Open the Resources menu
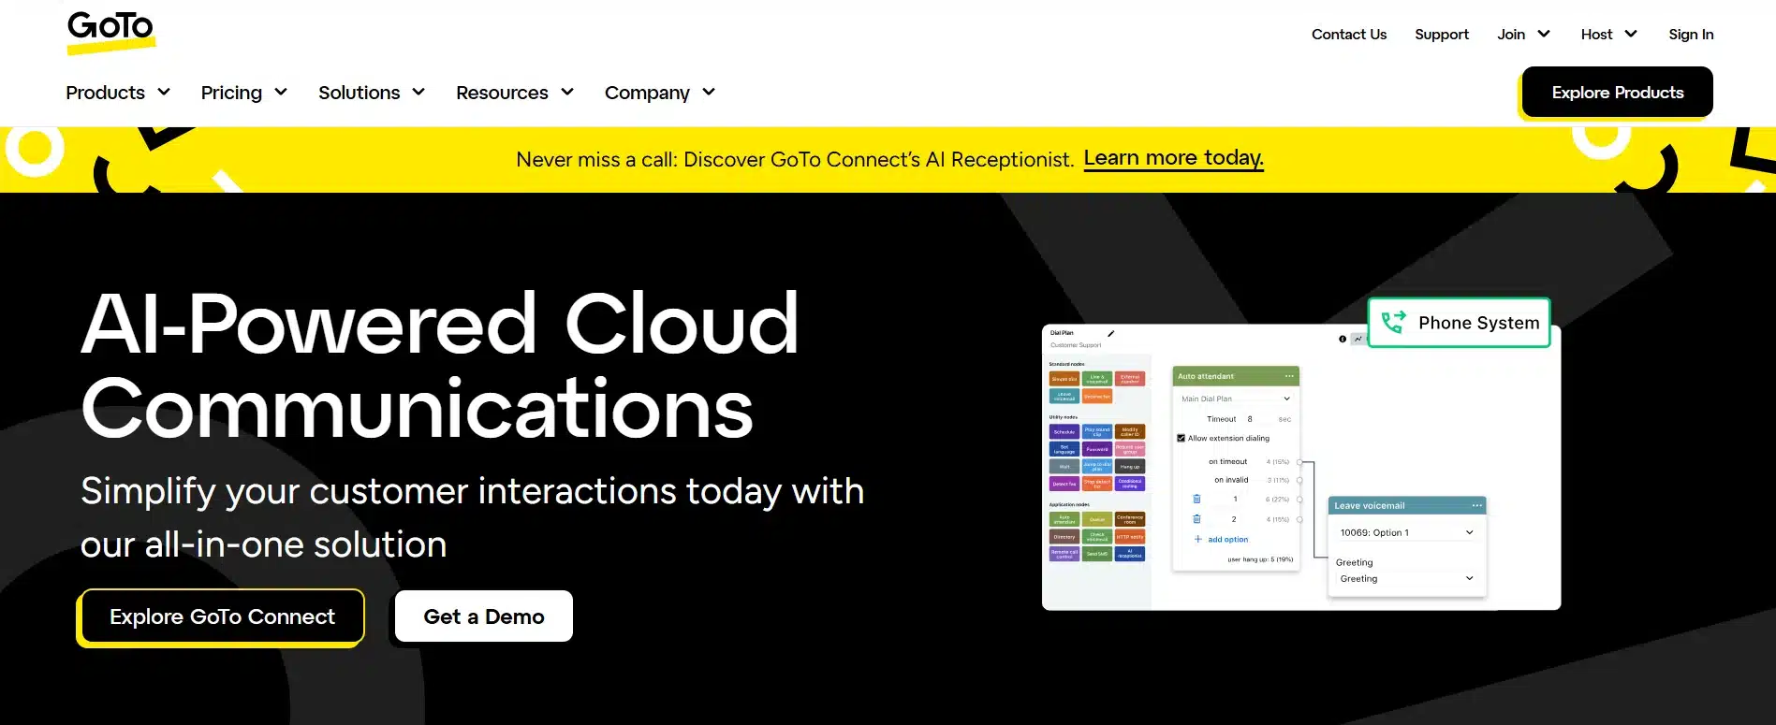The width and height of the screenshot is (1776, 725). pyautogui.click(x=502, y=93)
